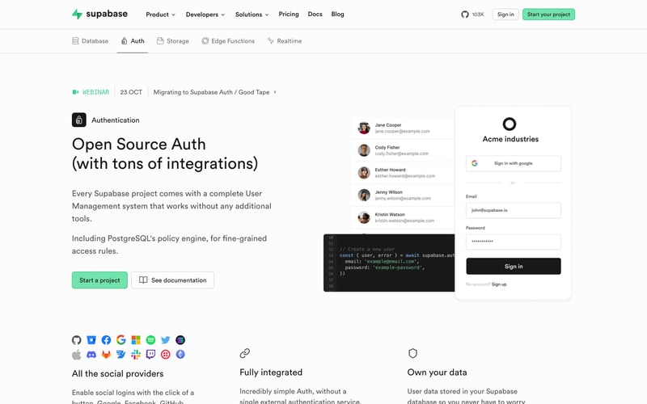The image size is (647, 404).
Task: Switch to the Realtime product tab
Action: pos(285,41)
